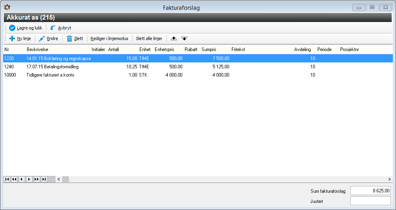Click the Enhet column header
The height and width of the screenshot is (210, 396).
click(x=145, y=49)
